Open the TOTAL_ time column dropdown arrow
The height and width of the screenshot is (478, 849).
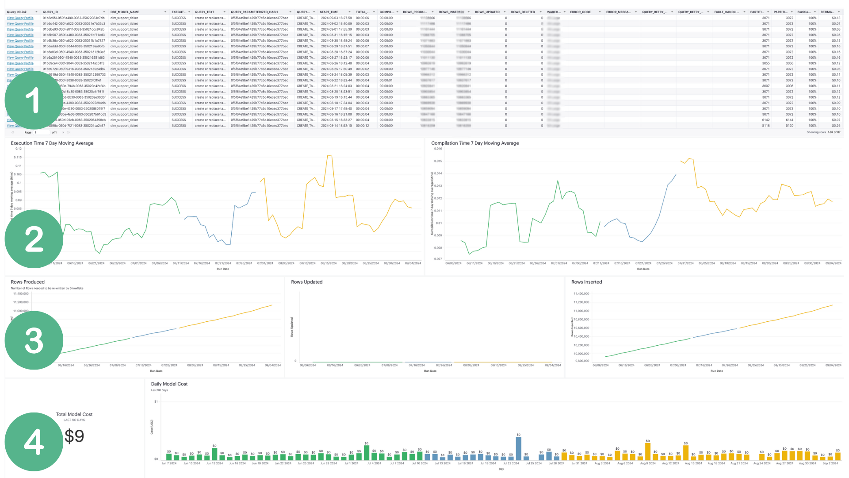pos(373,12)
